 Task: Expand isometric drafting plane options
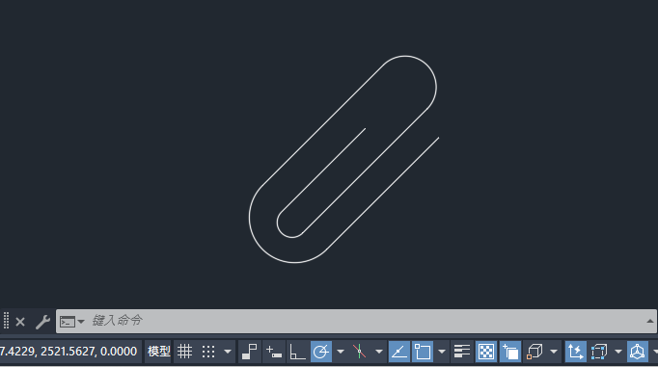(378, 352)
